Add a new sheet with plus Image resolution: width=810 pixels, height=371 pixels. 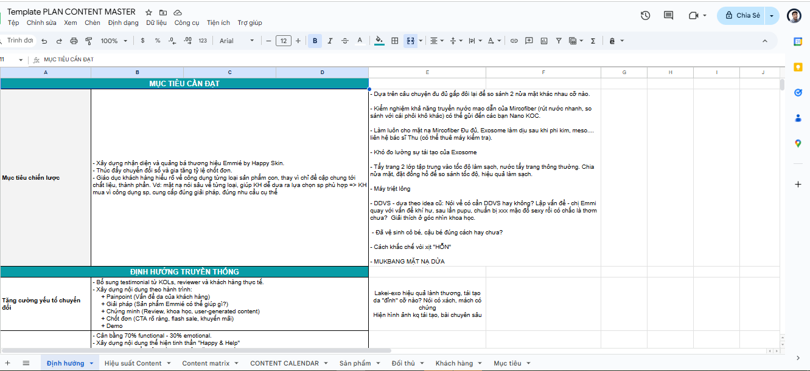click(8, 363)
